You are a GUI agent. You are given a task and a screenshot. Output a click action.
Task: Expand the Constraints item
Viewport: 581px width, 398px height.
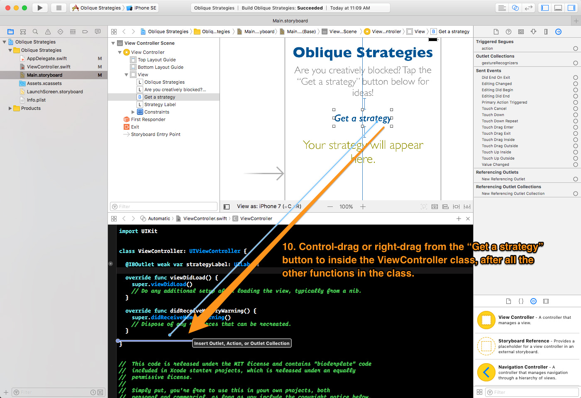tap(133, 112)
